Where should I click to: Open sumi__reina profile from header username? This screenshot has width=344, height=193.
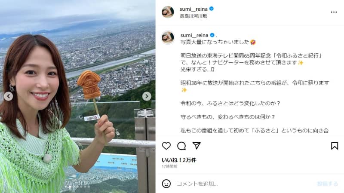tap(193, 9)
